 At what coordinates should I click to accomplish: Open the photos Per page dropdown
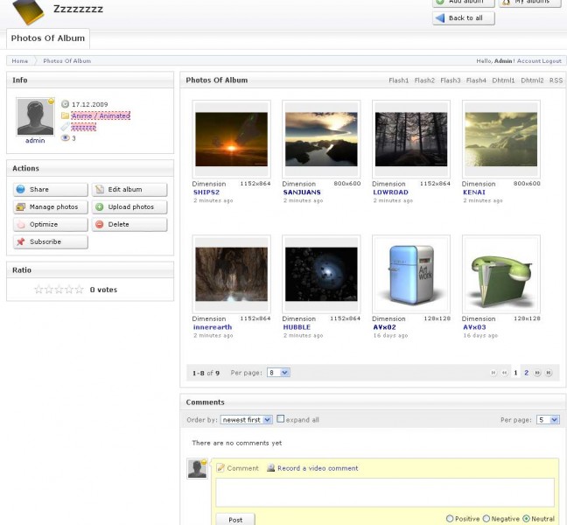pyautogui.click(x=278, y=373)
